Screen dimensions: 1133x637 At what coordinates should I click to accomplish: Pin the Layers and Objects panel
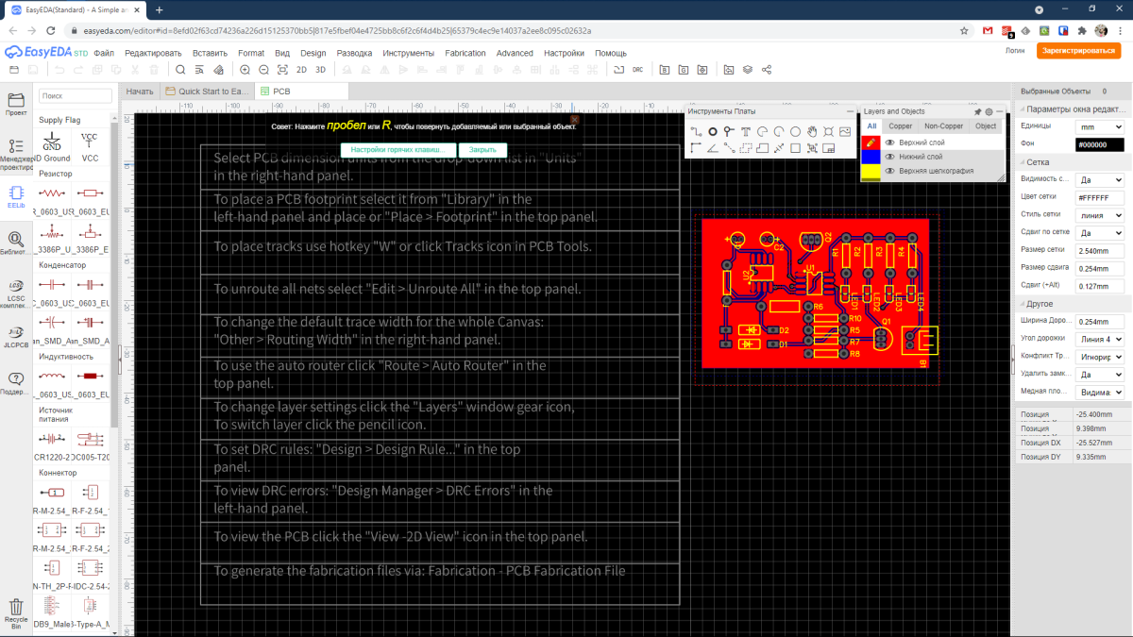click(978, 111)
